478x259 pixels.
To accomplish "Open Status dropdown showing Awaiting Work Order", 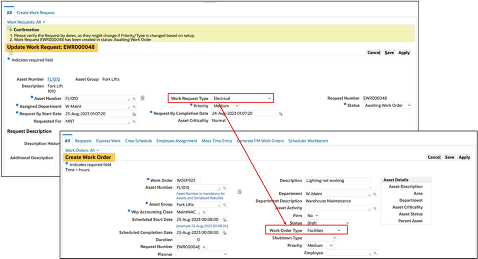I will (x=387, y=105).
